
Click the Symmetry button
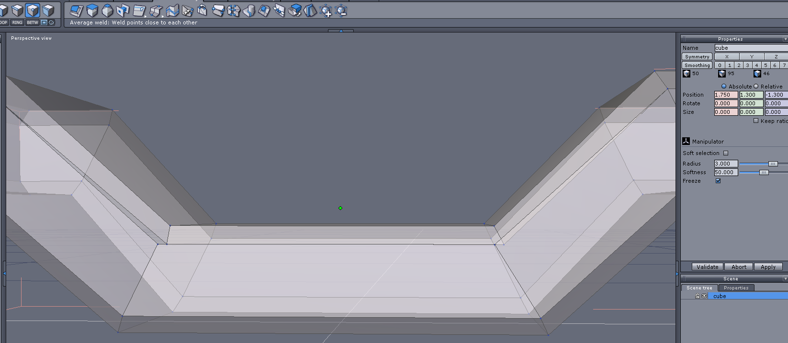[697, 56]
